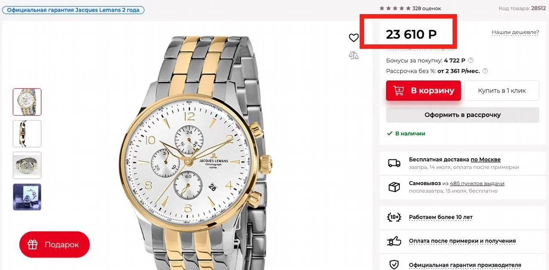Open the Подарок gift button
549x270 pixels.
[54, 245]
